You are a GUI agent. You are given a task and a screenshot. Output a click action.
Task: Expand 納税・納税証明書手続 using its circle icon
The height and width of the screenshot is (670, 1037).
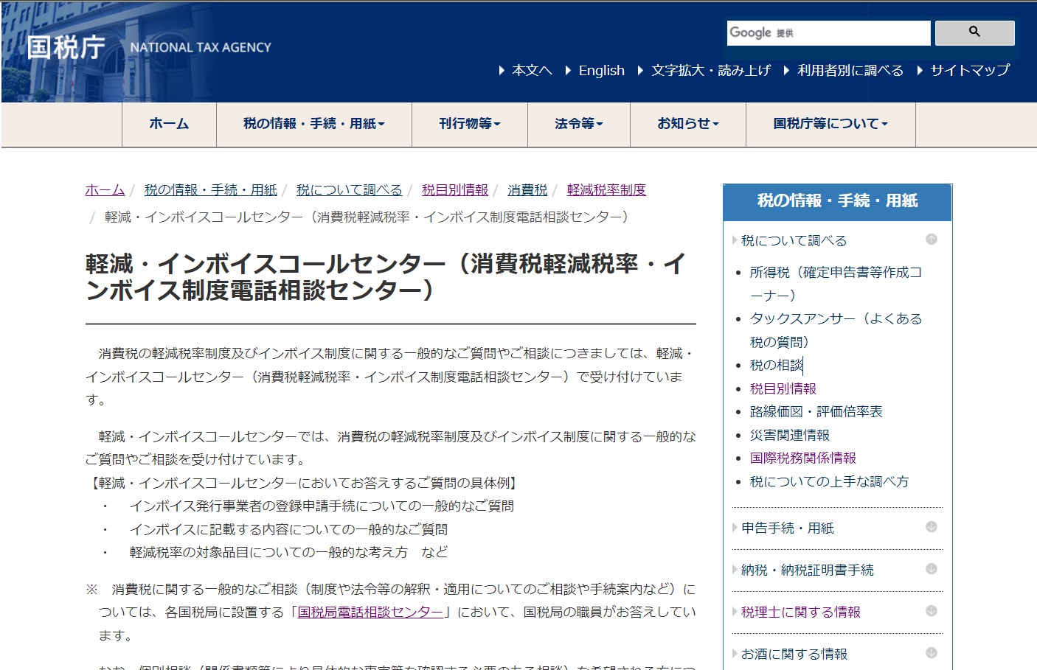click(932, 569)
